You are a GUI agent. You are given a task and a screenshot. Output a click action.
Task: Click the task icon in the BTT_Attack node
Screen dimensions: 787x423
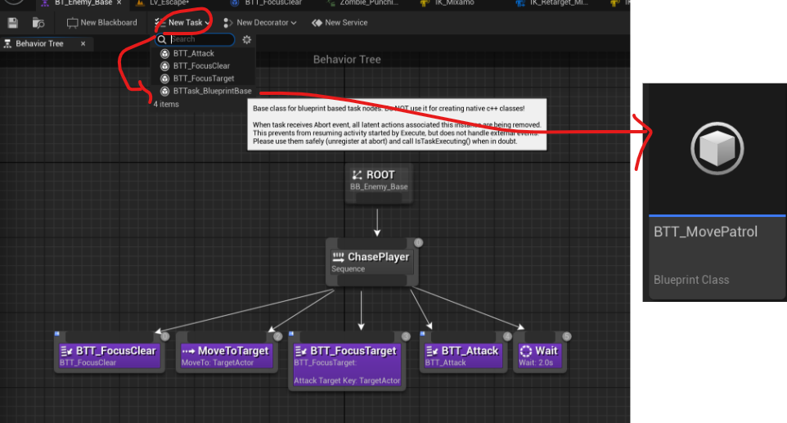tap(432, 351)
